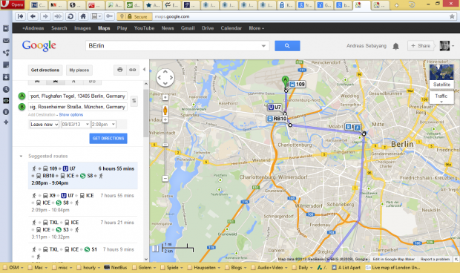This screenshot has width=460, height=273.
Task: Click the browser Rewind navigation button
Action: tap(20, 16)
